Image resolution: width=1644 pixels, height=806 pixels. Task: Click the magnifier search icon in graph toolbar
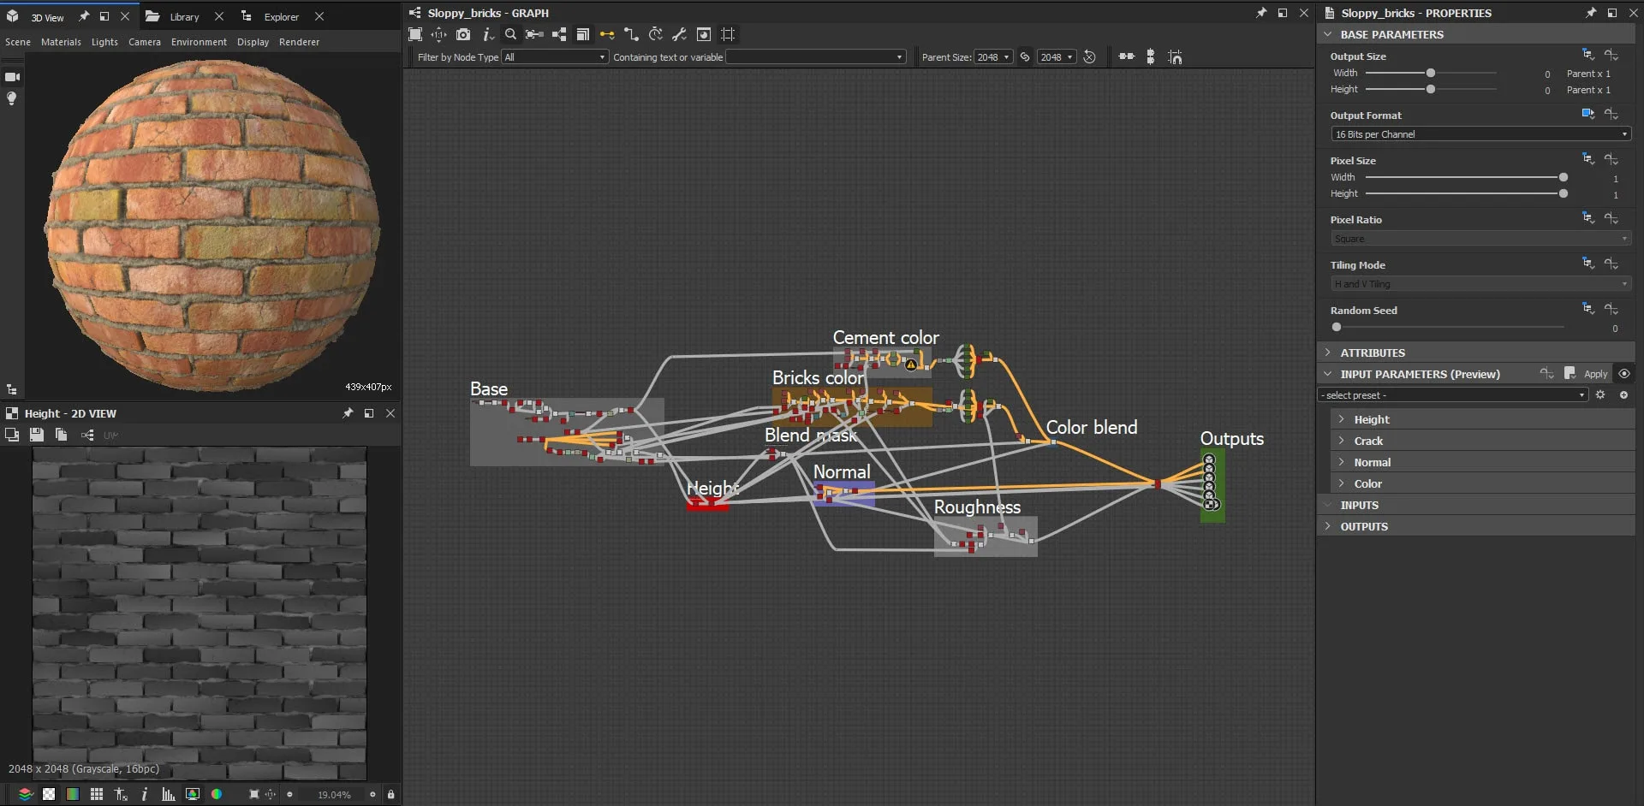(x=510, y=34)
